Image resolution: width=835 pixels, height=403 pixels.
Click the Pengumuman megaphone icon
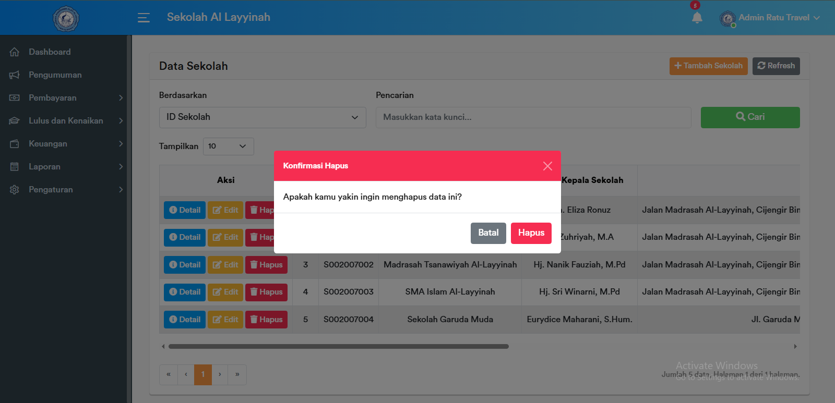(x=15, y=75)
